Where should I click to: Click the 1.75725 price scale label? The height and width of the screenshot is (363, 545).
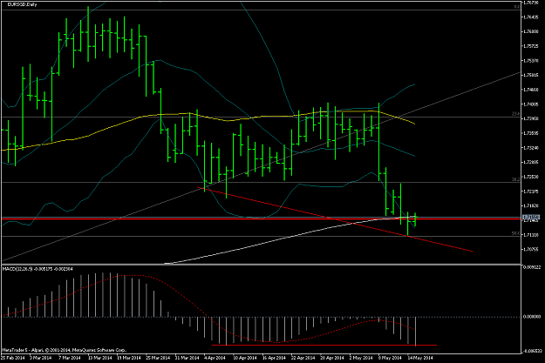[531, 46]
